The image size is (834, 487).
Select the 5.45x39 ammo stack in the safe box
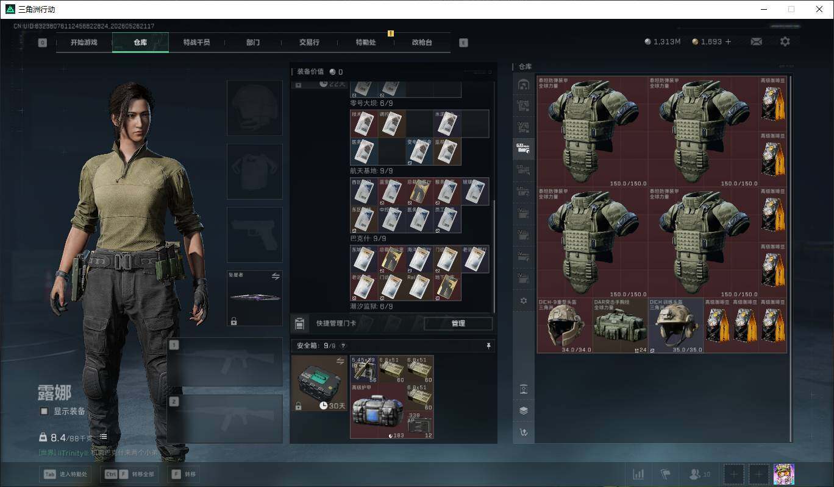(x=364, y=370)
